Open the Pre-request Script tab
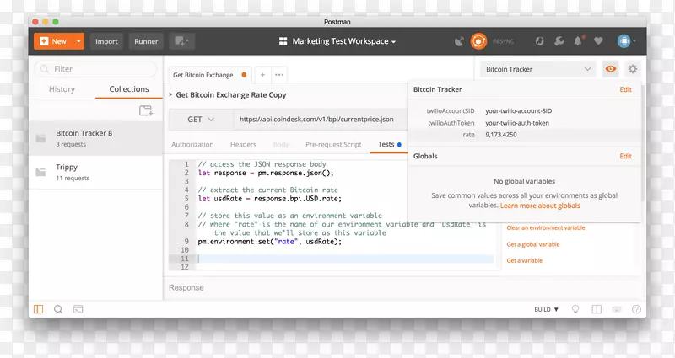Viewport: 675px width, 358px height. click(x=333, y=145)
